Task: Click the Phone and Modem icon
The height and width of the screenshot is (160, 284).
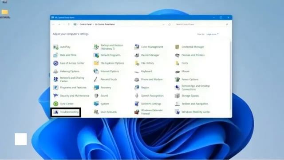Action: [x=137, y=80]
